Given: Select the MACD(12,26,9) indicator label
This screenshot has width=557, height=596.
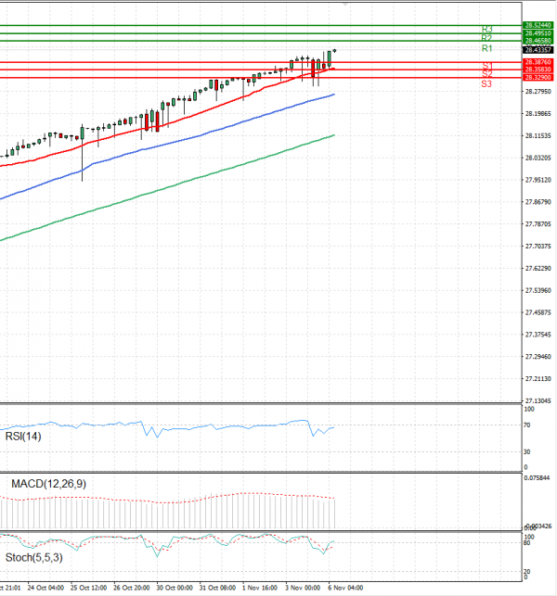Looking at the screenshot, I should tap(48, 484).
